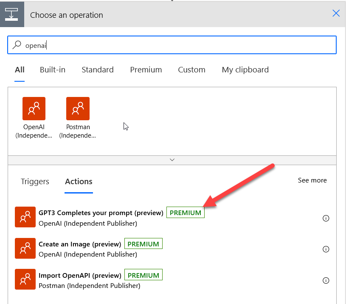Click the GPT3 Completes your prompt action icon
The height and width of the screenshot is (304, 346).
pos(25,217)
